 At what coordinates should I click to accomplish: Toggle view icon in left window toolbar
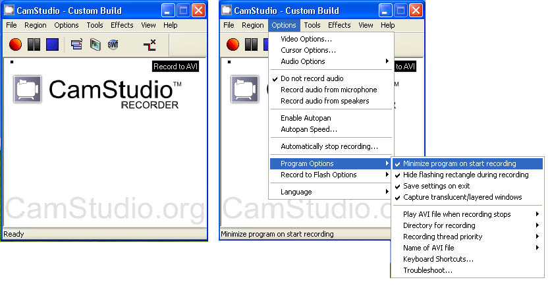point(76,45)
